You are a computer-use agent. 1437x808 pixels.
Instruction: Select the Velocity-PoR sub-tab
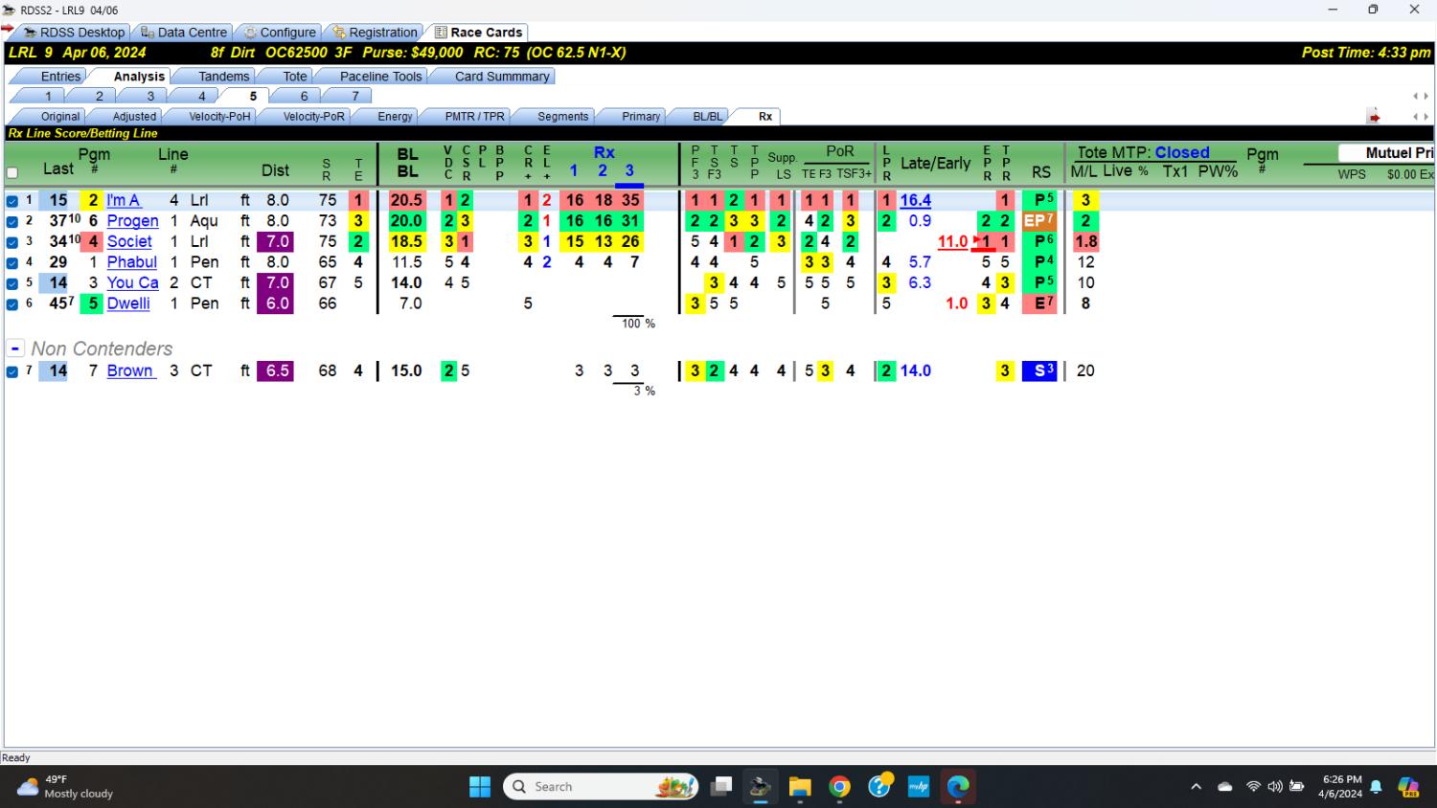313,117
